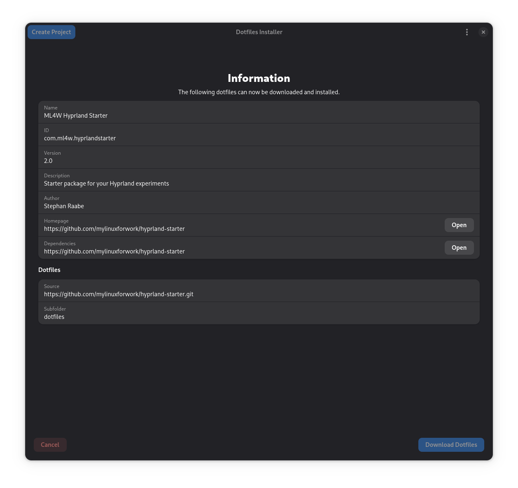Click the version value "2.0"
The image size is (518, 488).
click(48, 161)
